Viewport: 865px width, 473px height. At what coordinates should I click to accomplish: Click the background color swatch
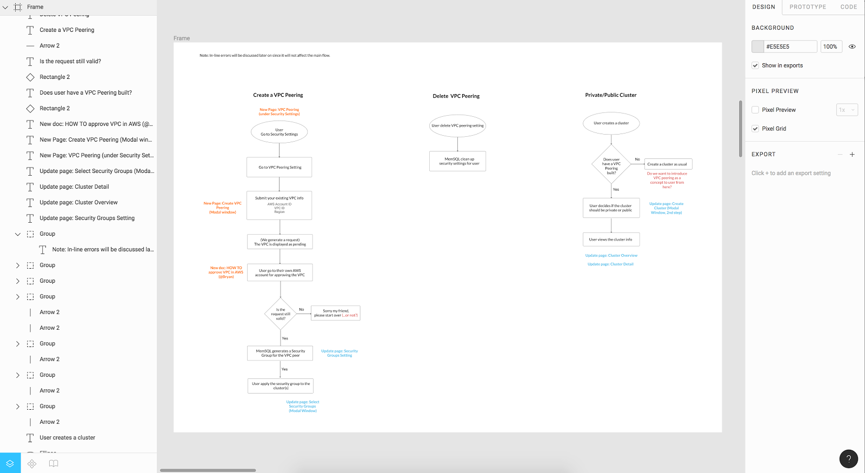tap(757, 46)
